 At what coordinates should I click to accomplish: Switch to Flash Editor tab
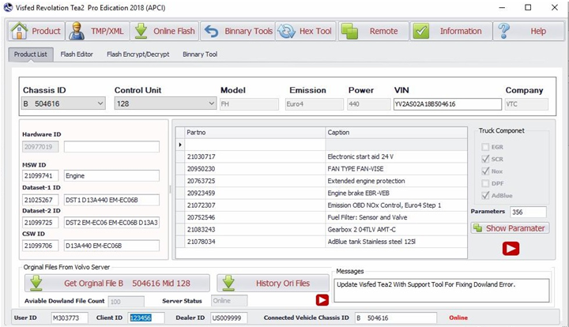pyautogui.click(x=77, y=54)
